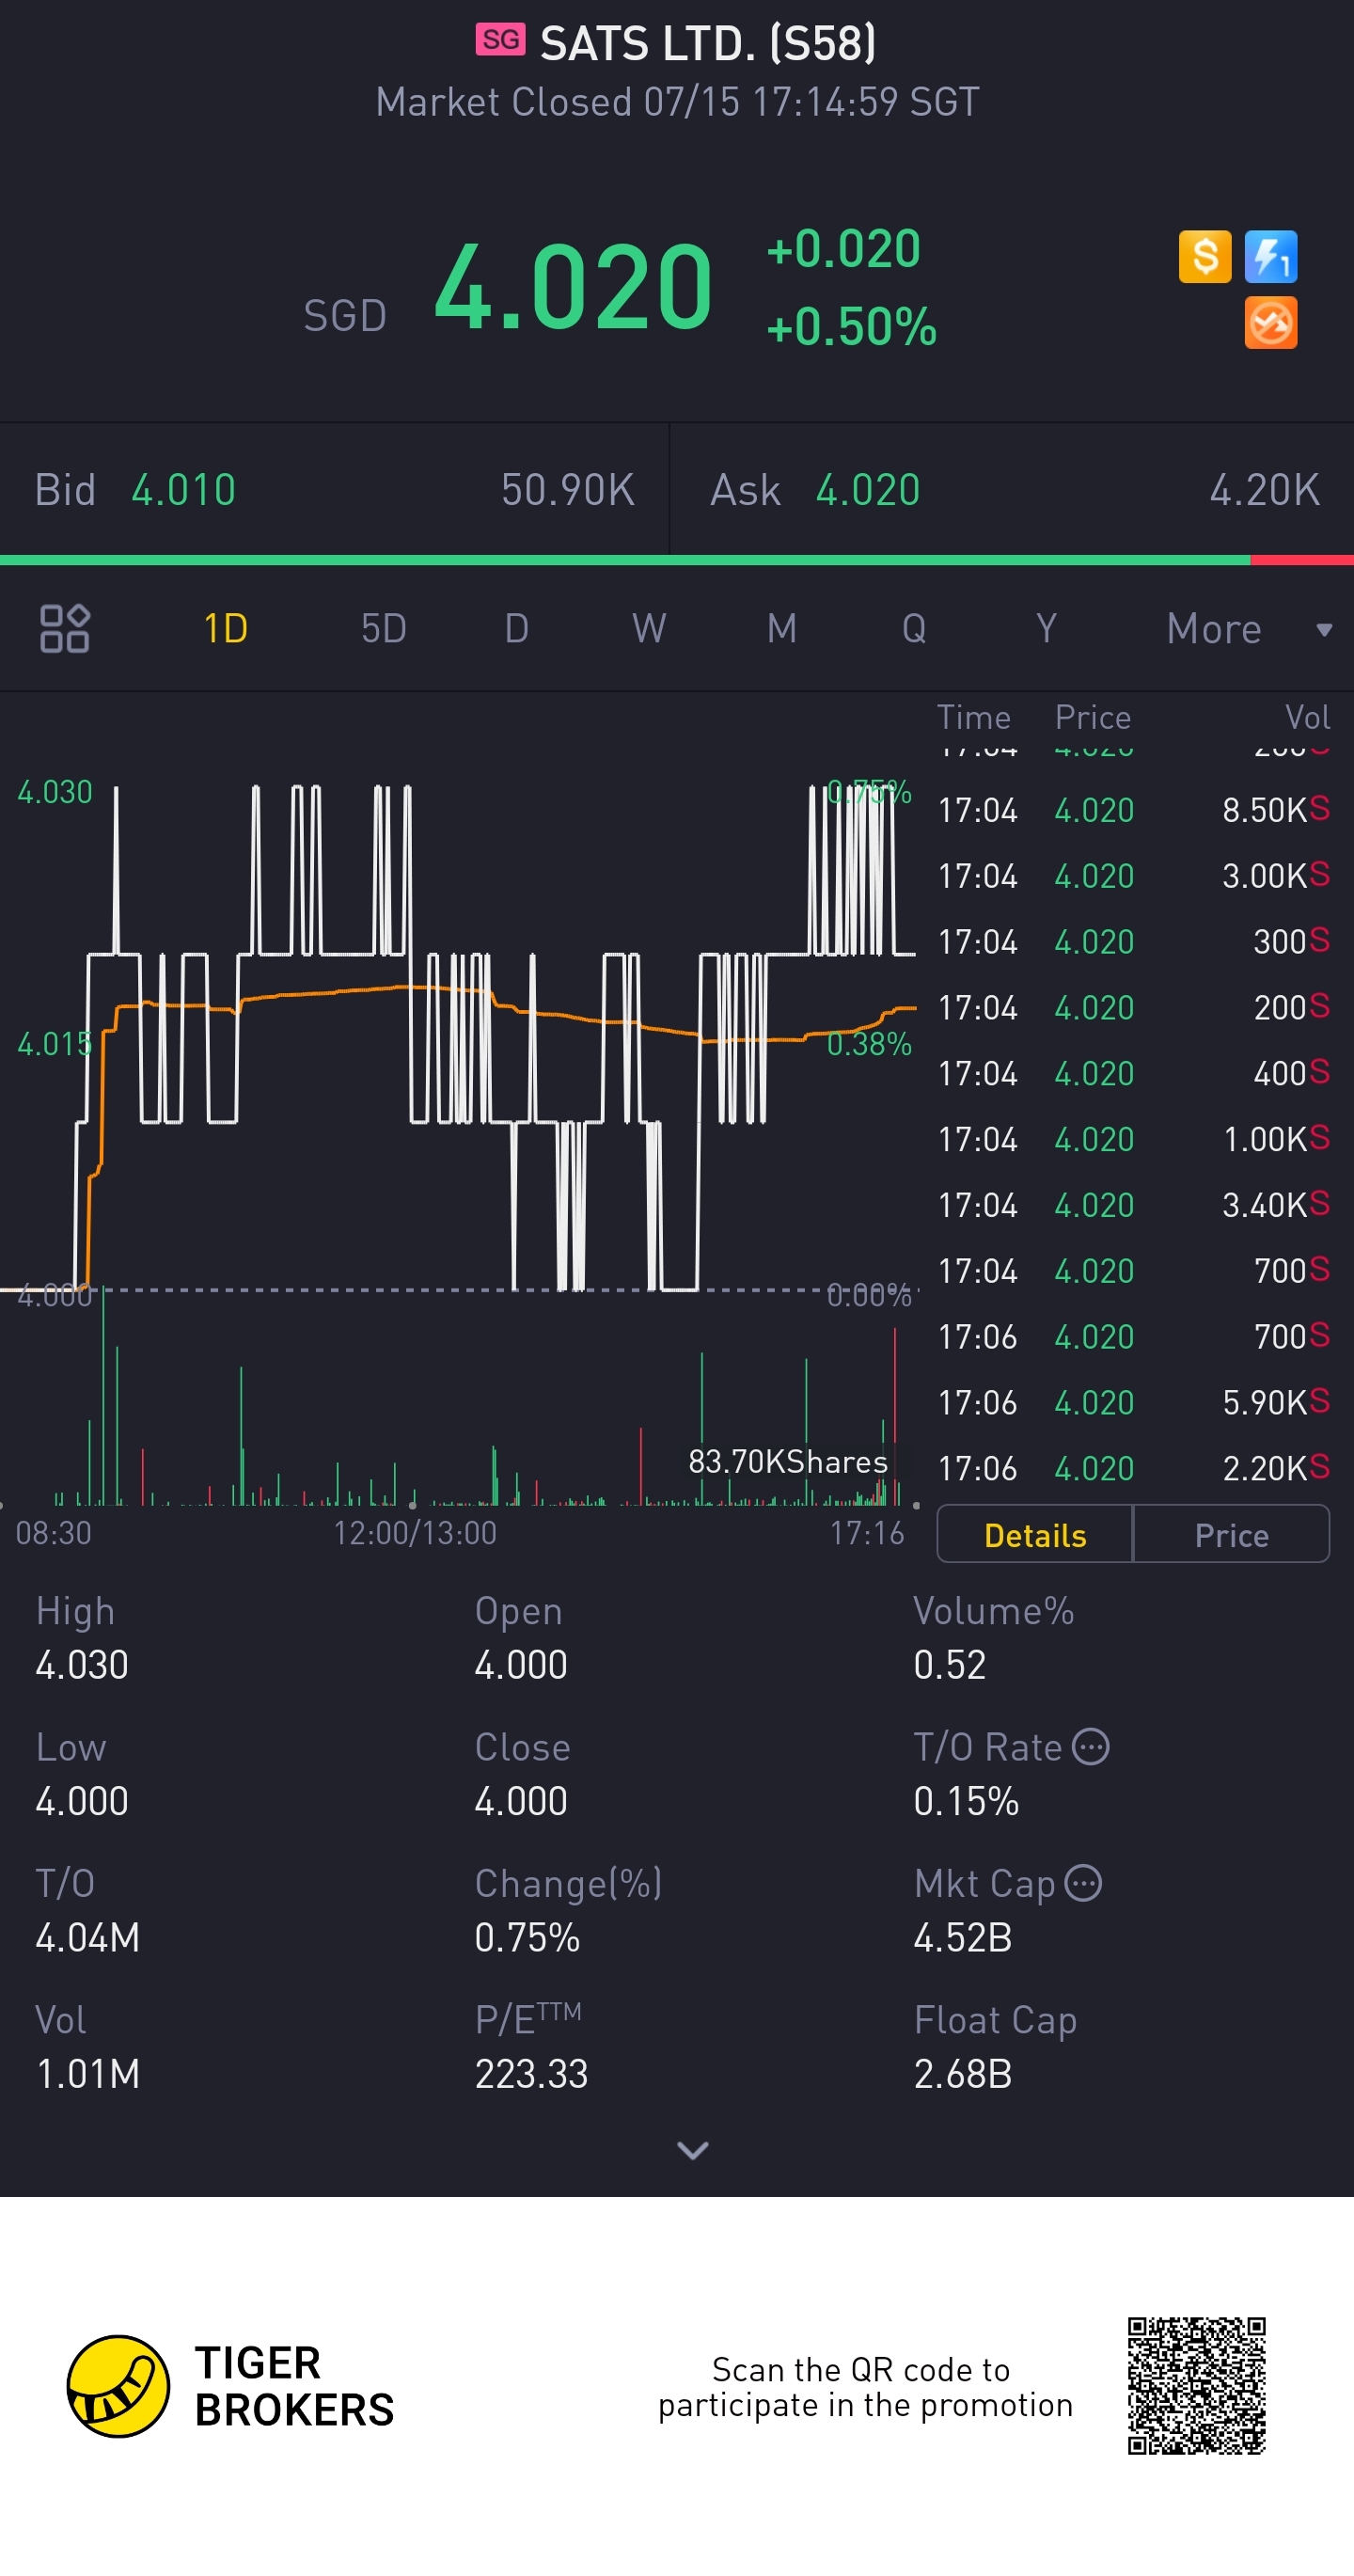Open the More timeframe dropdown

[1249, 629]
